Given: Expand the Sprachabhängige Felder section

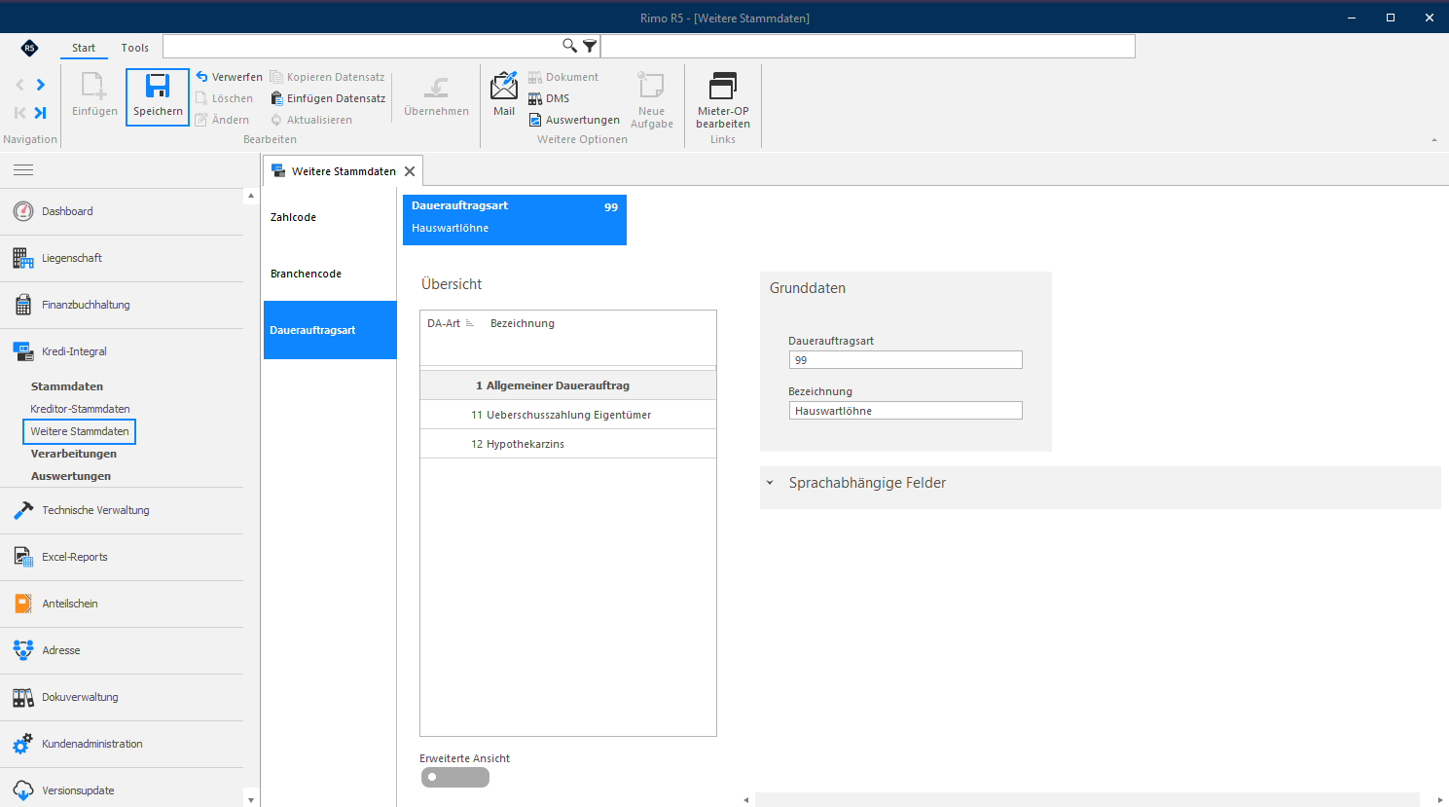Looking at the screenshot, I should (770, 483).
